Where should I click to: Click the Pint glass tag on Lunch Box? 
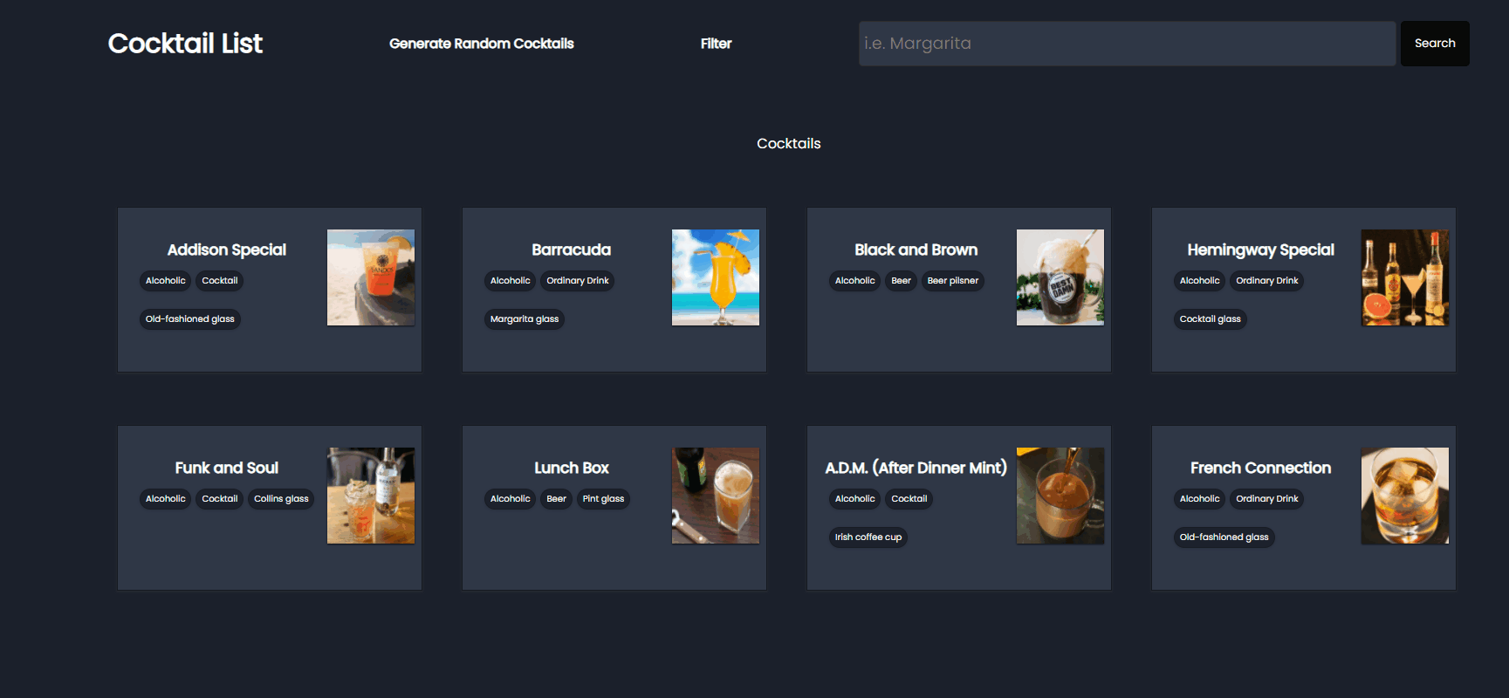click(x=603, y=499)
